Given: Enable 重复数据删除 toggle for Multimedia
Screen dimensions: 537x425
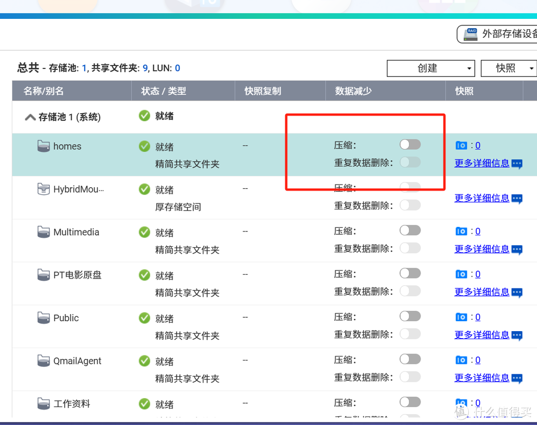Looking at the screenshot, I should (409, 248).
